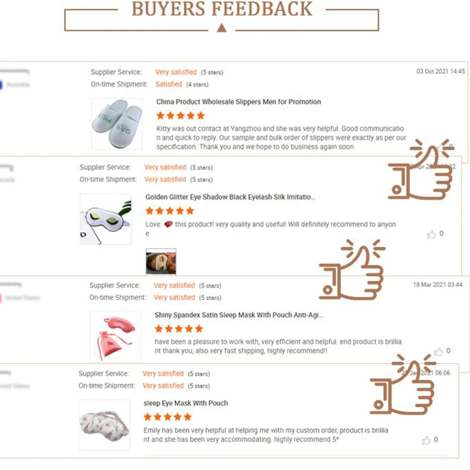Open the floral sleep eye mask thumbnail

[104, 425]
